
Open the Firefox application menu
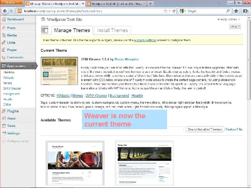(x=12, y=3)
